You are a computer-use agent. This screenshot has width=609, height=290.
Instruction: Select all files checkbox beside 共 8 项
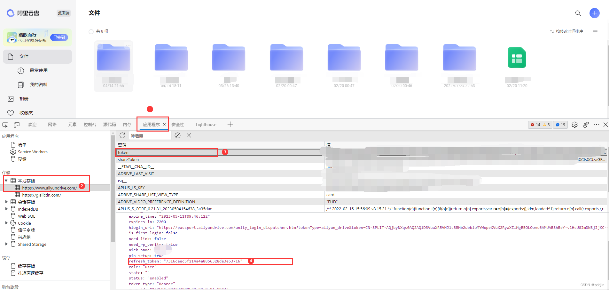click(91, 31)
